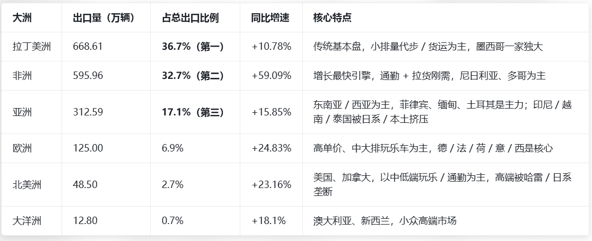
Task: Click the +24.83% growth rate cell
Action: pyautogui.click(x=271, y=148)
